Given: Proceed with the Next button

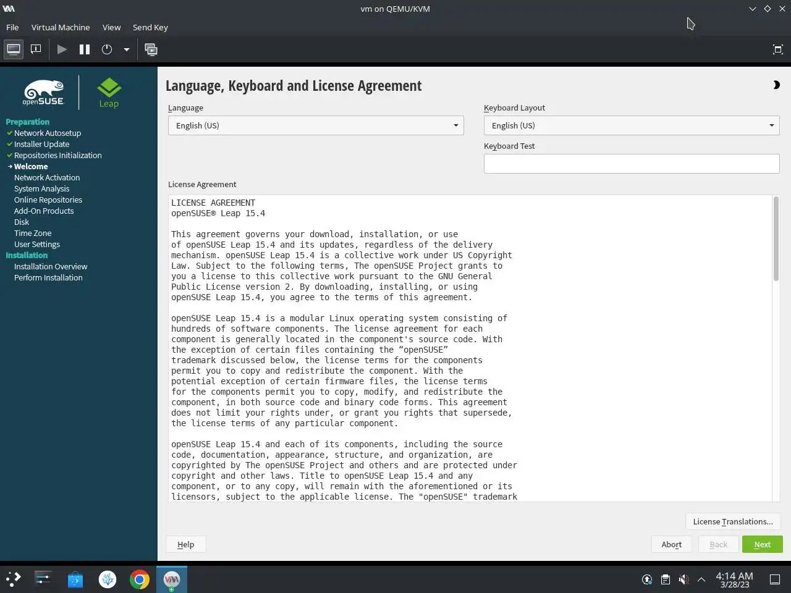Looking at the screenshot, I should coord(763,544).
